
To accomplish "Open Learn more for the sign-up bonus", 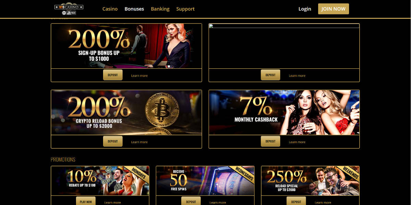I will 139,76.
